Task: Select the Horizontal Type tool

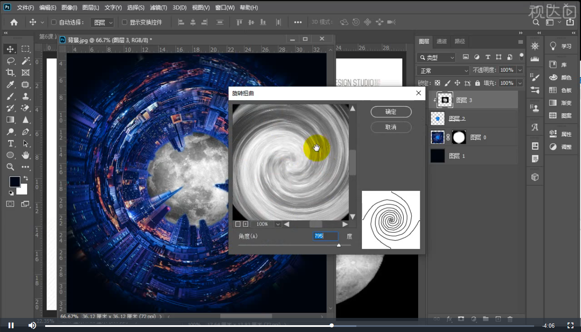Action: [11, 143]
